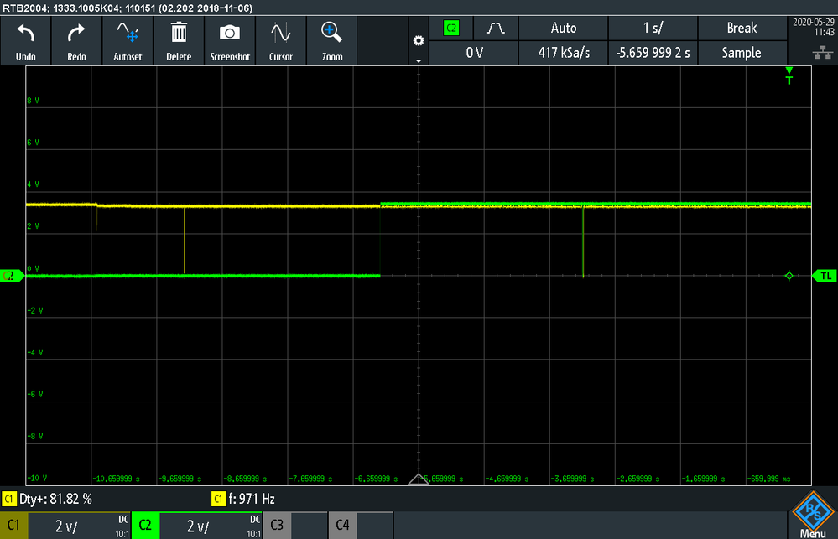
Task: Enable channel C4
Action: pos(342,526)
